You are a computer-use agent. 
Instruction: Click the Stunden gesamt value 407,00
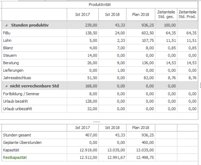(x=91, y=135)
